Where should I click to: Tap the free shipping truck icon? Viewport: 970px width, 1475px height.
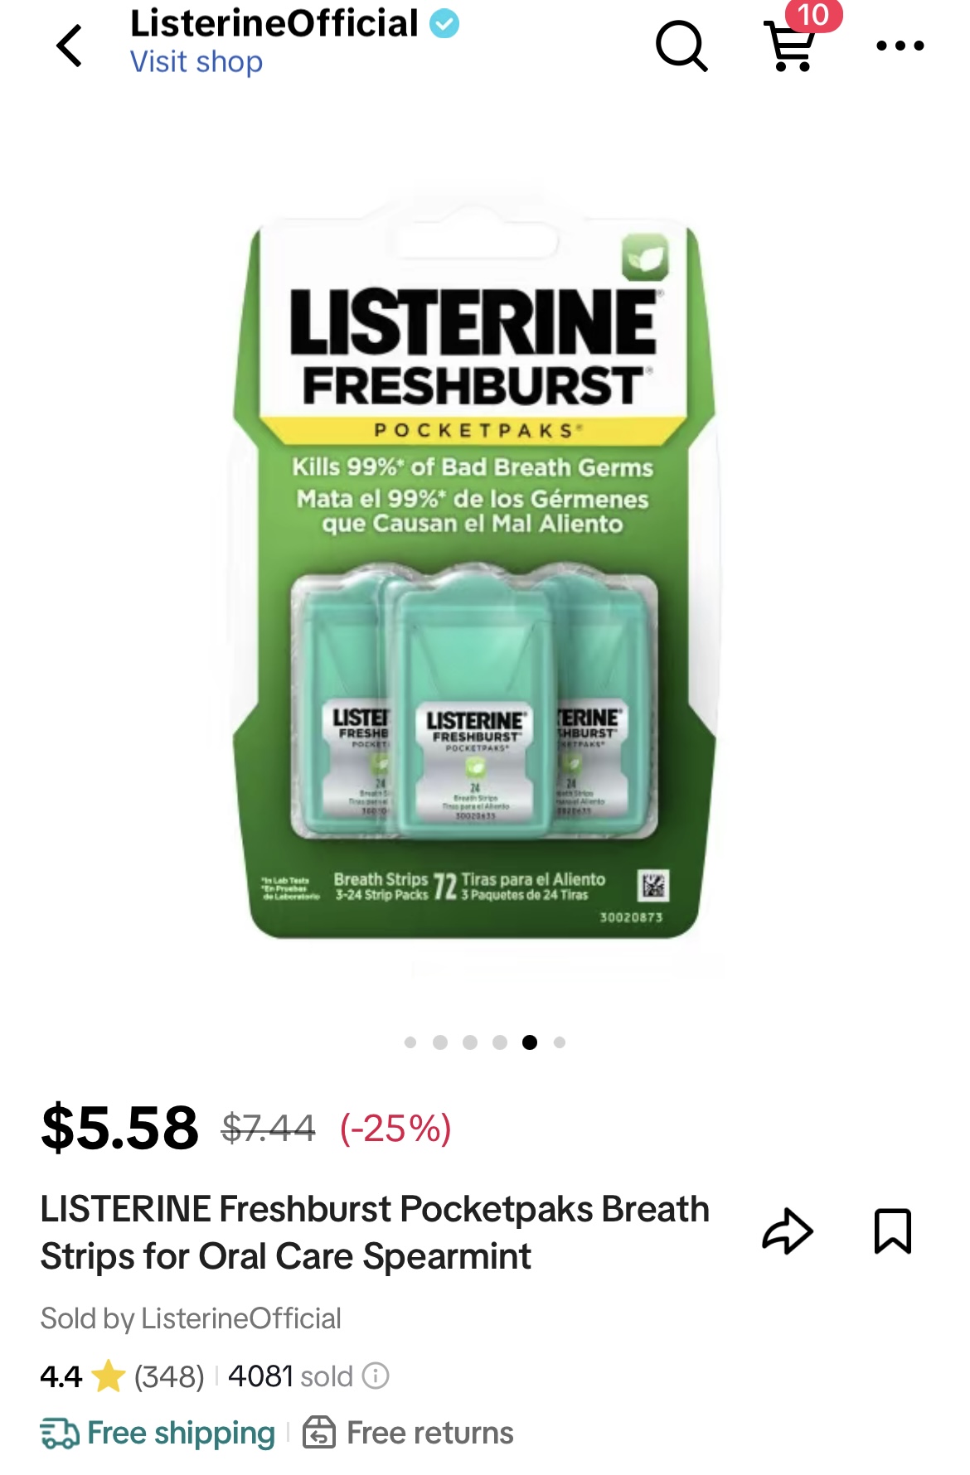(60, 1433)
